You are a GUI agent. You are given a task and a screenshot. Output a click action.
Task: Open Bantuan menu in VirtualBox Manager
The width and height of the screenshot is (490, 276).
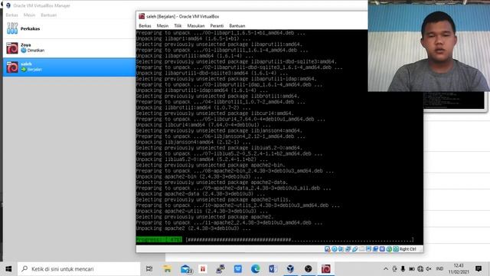(49, 15)
